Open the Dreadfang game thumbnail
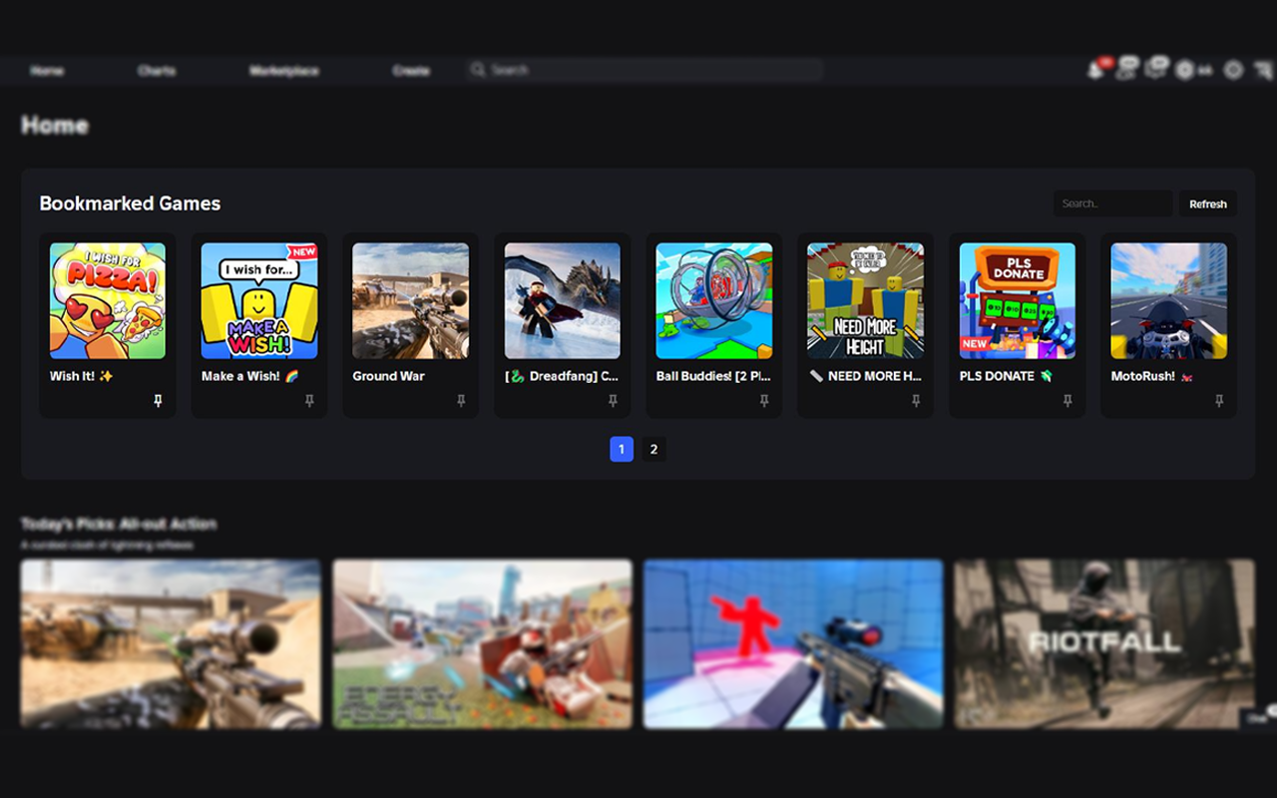 point(562,299)
